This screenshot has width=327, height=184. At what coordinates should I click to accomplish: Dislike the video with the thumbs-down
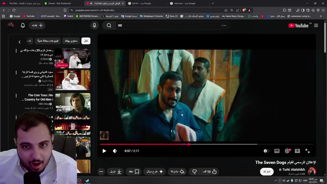[x=194, y=172]
